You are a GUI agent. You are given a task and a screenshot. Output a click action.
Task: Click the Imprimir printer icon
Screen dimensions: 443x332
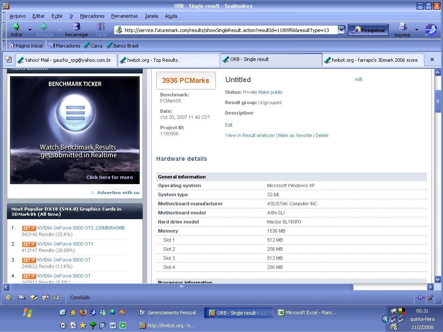[x=402, y=26]
